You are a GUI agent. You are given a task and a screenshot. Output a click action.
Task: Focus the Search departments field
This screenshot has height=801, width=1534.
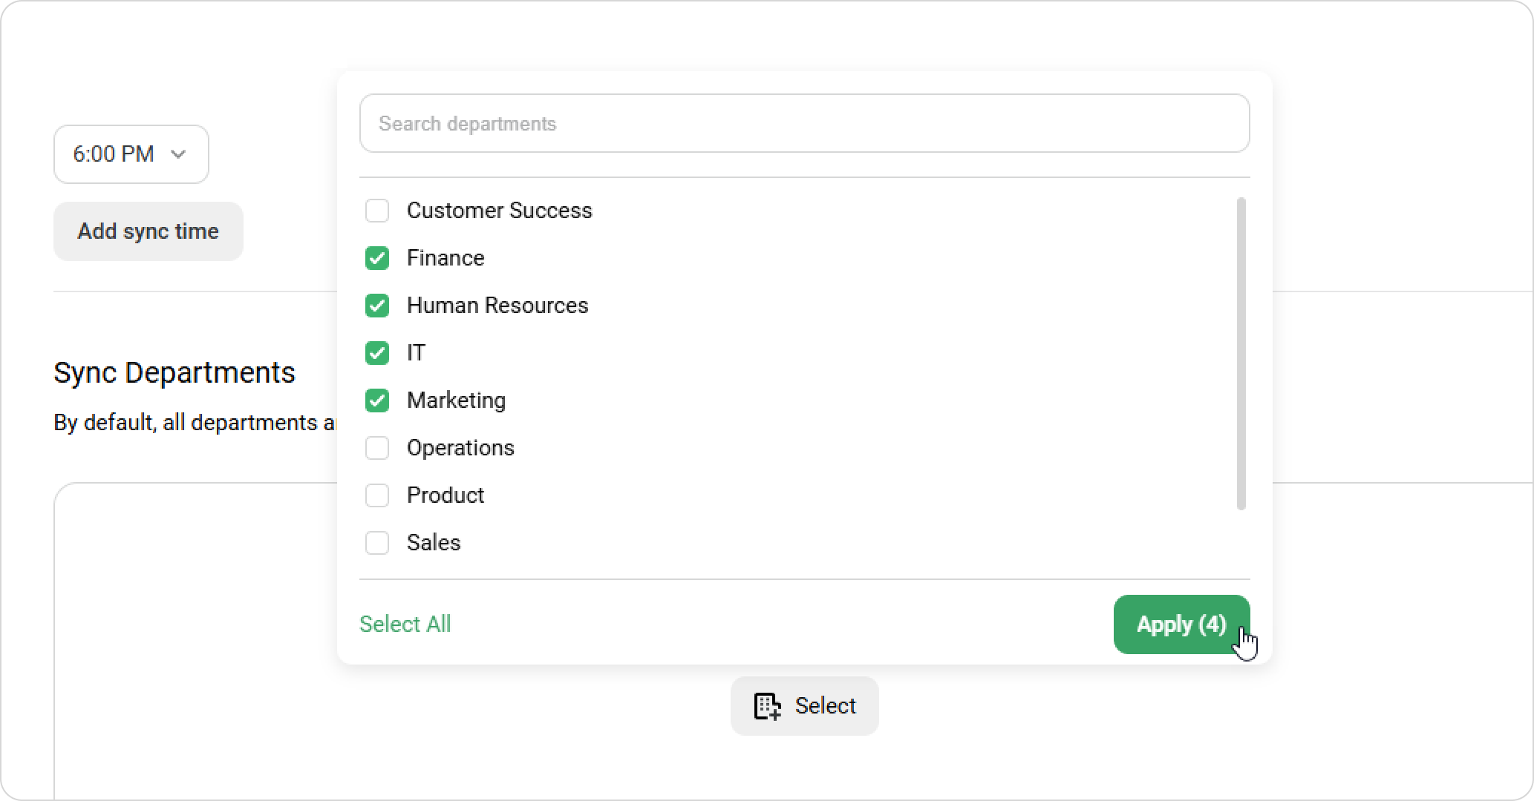[804, 123]
